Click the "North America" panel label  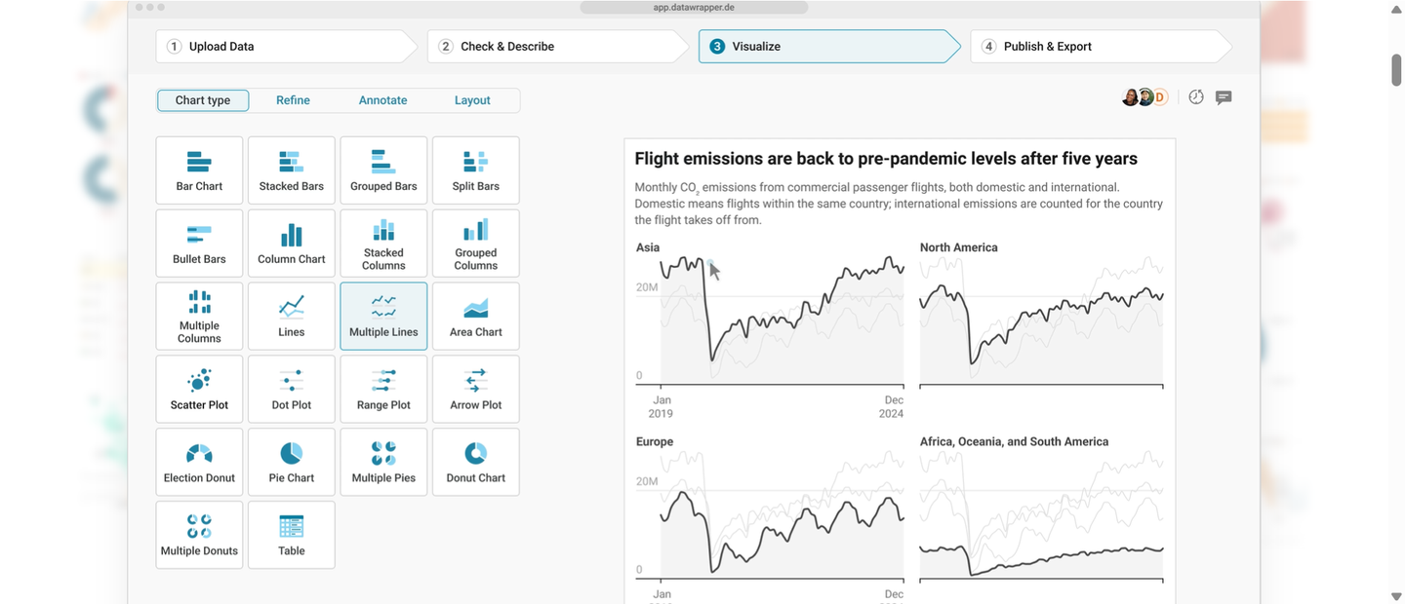pyautogui.click(x=959, y=247)
